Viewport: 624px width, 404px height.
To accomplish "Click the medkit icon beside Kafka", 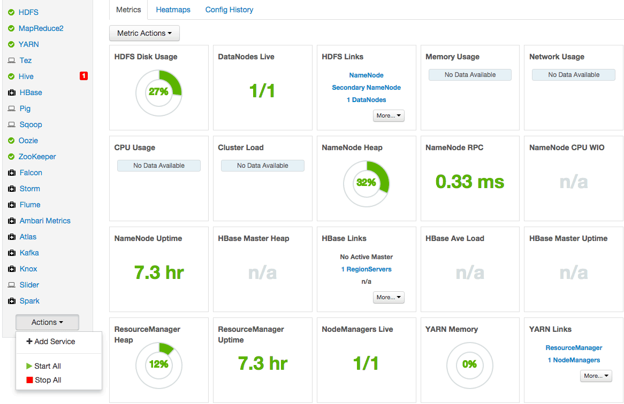I will 12,253.
